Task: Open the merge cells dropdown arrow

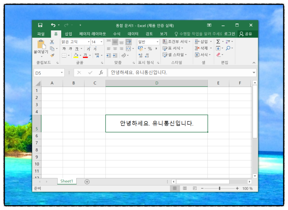Action: (x=133, y=49)
